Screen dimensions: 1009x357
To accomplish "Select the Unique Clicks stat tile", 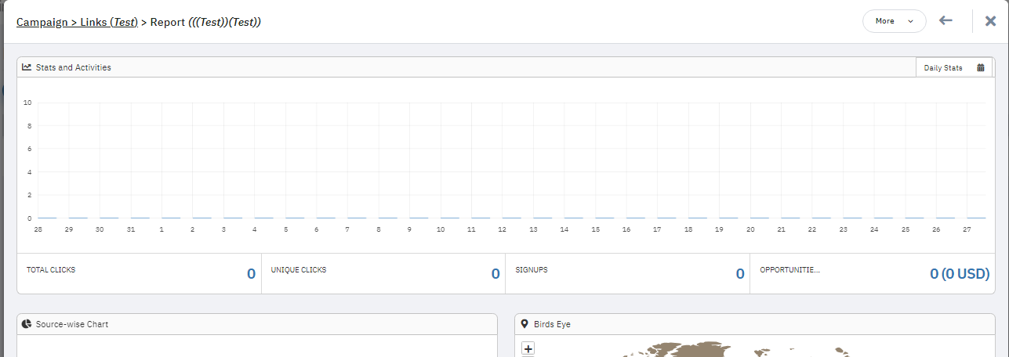I will (383, 273).
